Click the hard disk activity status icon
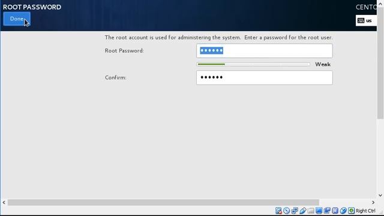Screen dimensions: 384x216 278,211
